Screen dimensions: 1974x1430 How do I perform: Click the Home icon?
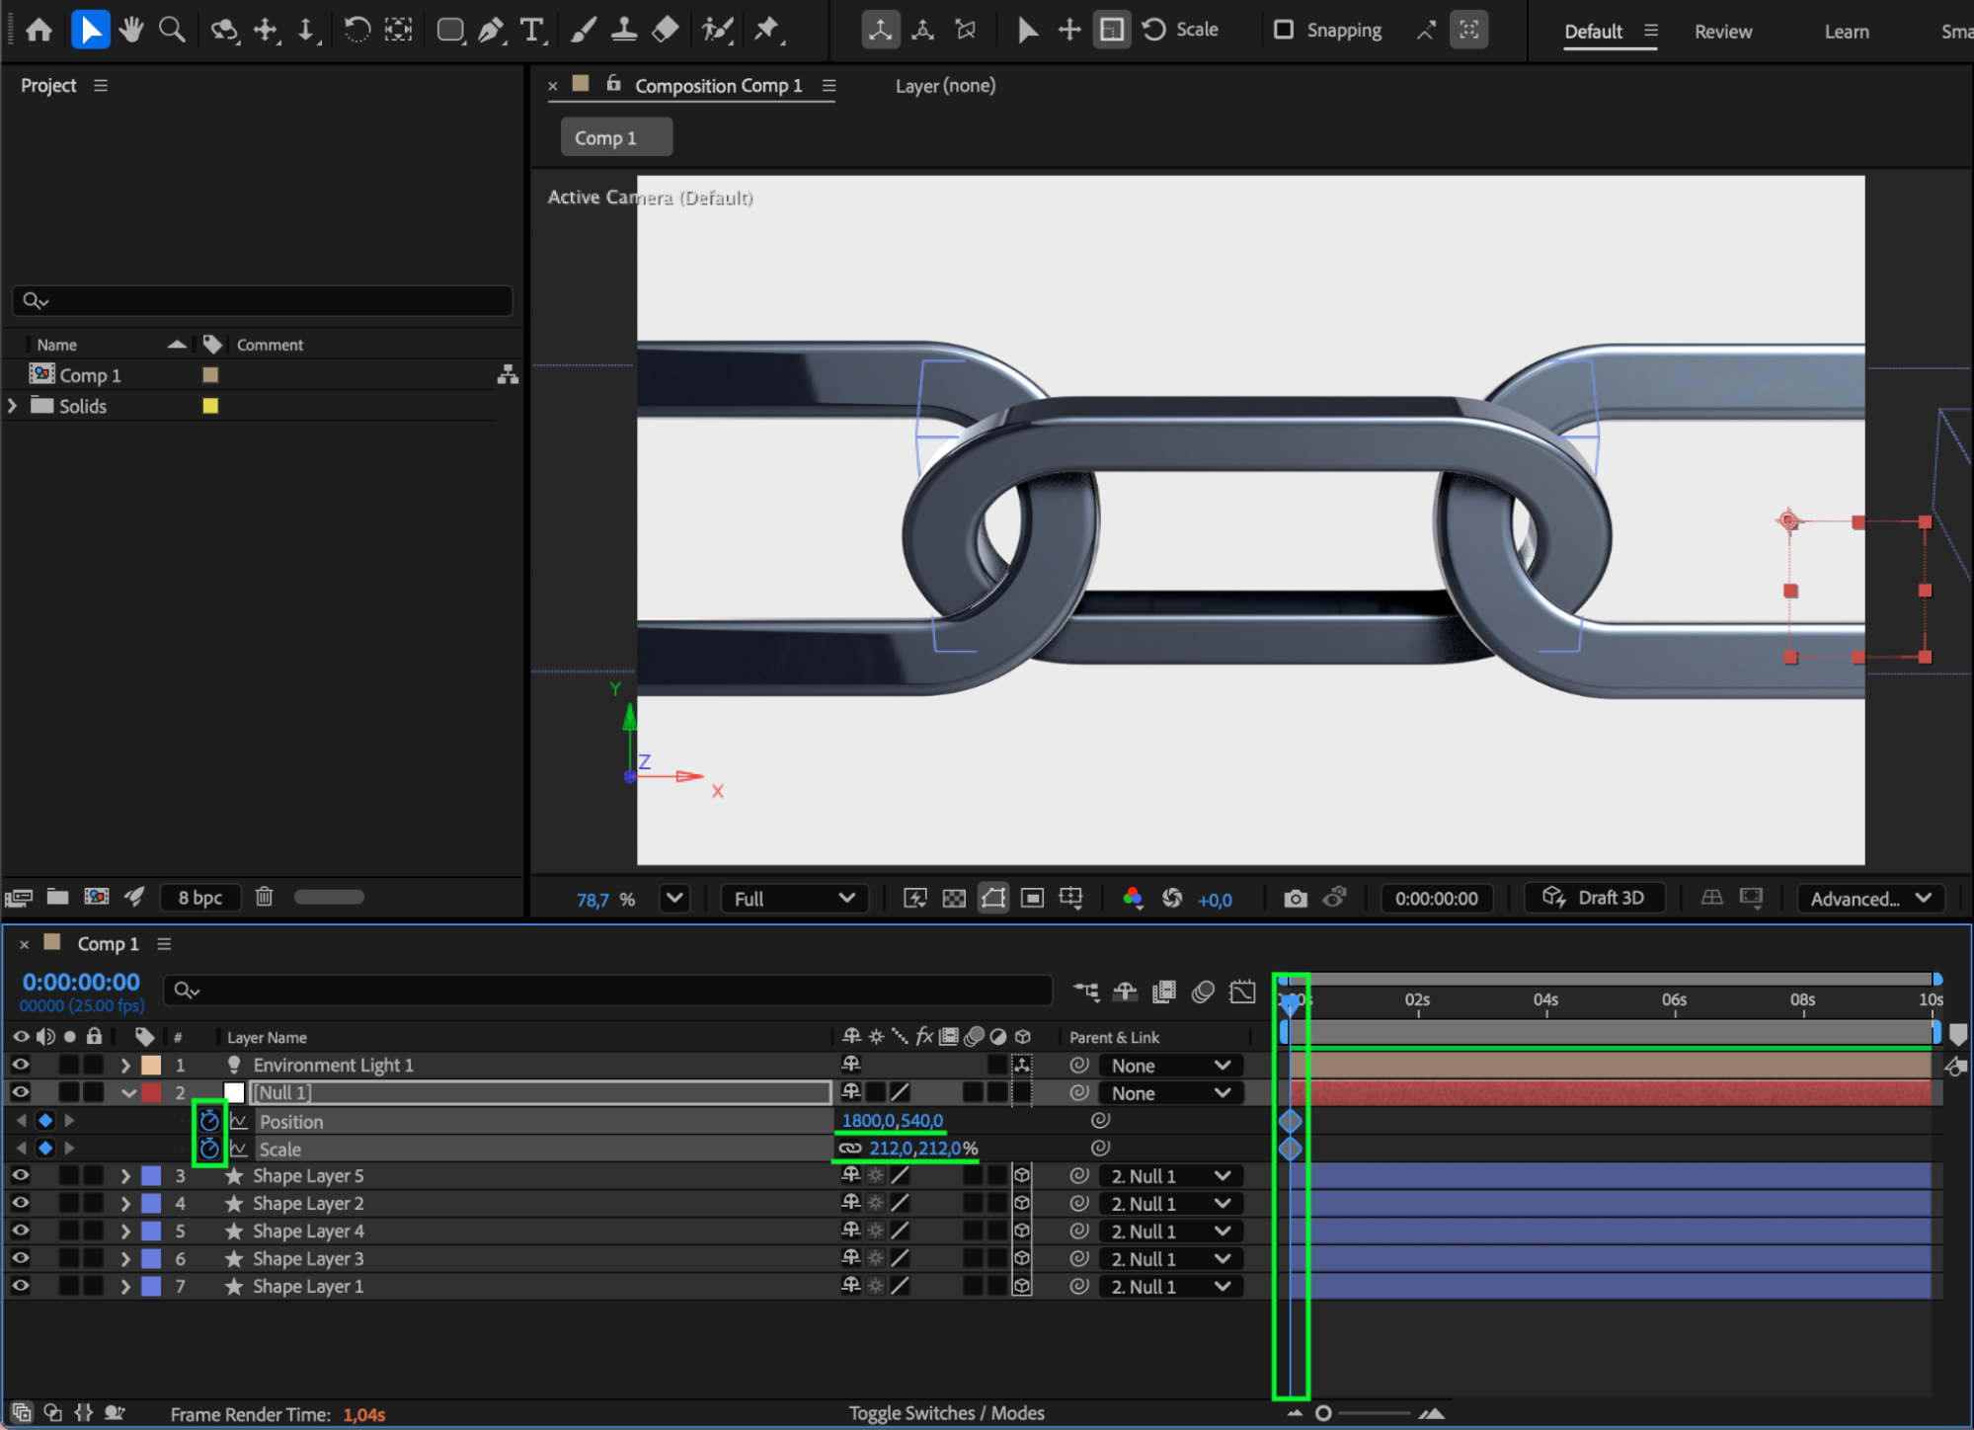coord(39,30)
